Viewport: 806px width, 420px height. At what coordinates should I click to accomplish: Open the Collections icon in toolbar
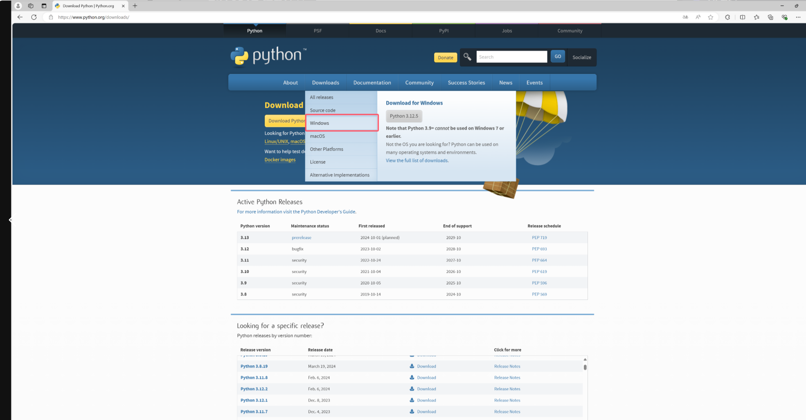coord(770,17)
